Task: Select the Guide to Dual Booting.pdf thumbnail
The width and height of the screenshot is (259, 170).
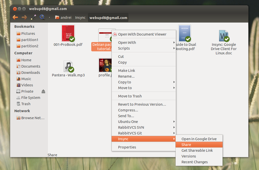Action: coord(185,33)
